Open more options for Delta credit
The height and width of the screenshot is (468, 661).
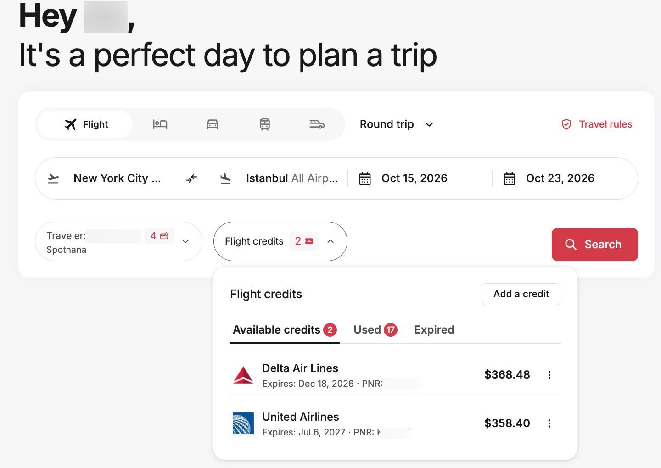[x=549, y=375]
